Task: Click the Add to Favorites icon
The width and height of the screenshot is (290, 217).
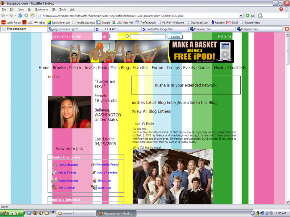Action: [x=93, y=173]
